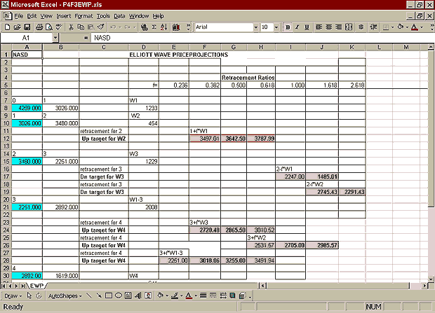Font Color button in Draw toolbar
Viewport: 435px width, 313px height.
(x=189, y=295)
